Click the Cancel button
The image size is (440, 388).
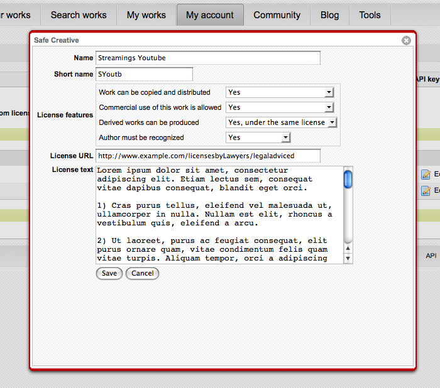[x=142, y=273]
